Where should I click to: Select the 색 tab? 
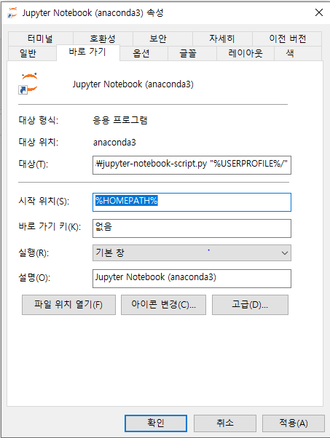point(298,53)
